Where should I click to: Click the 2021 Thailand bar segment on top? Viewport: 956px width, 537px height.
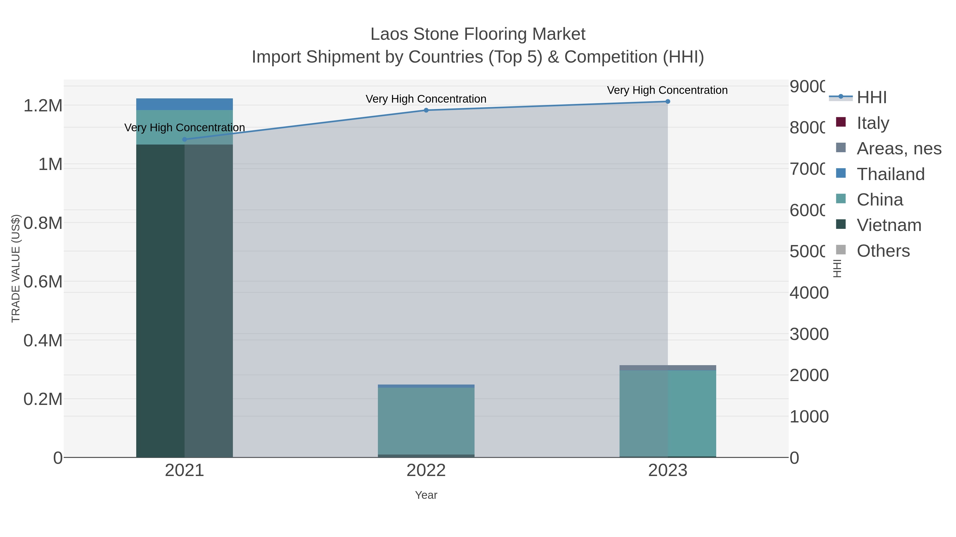185,104
